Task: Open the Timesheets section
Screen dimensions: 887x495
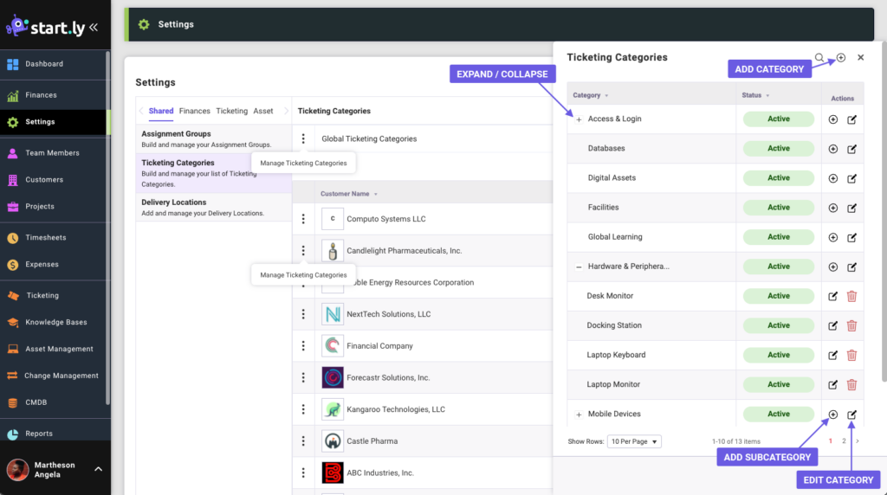Action: pyautogui.click(x=45, y=237)
